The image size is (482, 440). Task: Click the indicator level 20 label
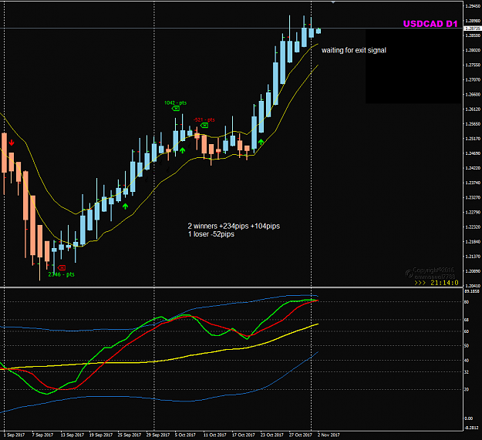tap(467, 389)
